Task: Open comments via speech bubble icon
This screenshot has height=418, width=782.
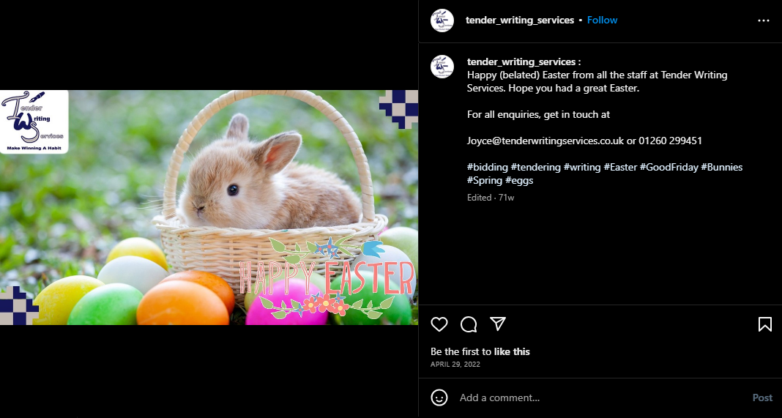Action: click(469, 324)
